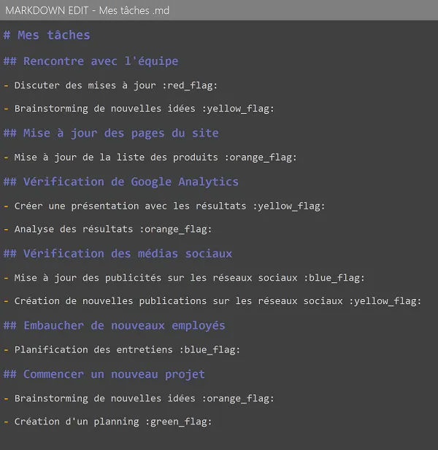Click the 'MARKDOWN EDIT - Mes tâches .md' title bar
Image resolution: width=438 pixels, height=450 pixels.
pyautogui.click(x=219, y=10)
